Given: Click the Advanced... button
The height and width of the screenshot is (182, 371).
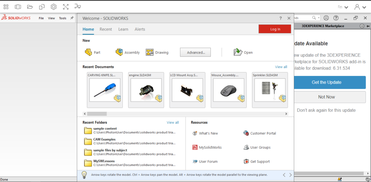Looking at the screenshot, I should pyautogui.click(x=195, y=52).
